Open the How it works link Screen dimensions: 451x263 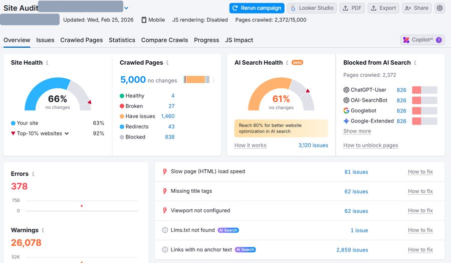point(250,145)
